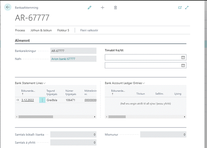Add a new record with plus icon
Image resolution: width=207 pixels, height=148 pixels.
102,8
